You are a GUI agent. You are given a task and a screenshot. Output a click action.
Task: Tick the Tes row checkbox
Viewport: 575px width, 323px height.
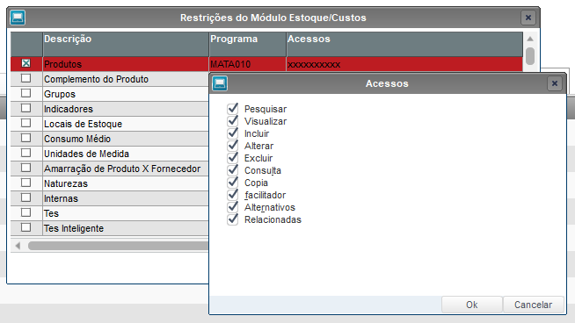click(25, 212)
